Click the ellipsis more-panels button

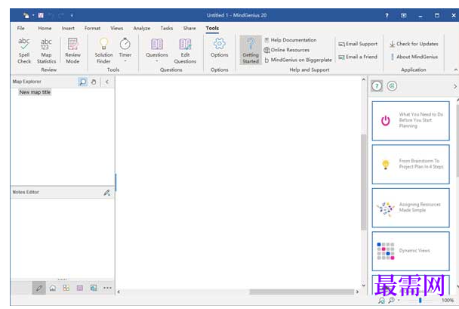[107, 288]
